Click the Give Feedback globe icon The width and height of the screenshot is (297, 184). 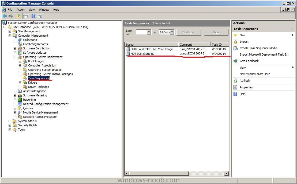point(235,61)
